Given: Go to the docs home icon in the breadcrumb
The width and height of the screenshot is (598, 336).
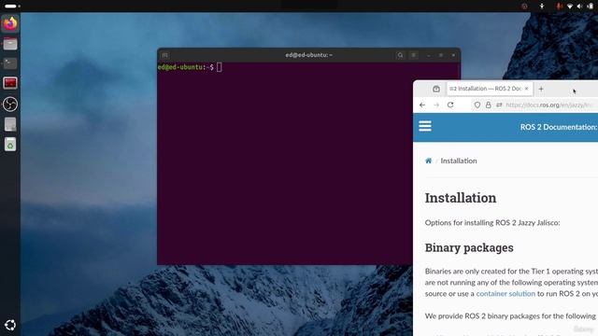Looking at the screenshot, I should 428,161.
